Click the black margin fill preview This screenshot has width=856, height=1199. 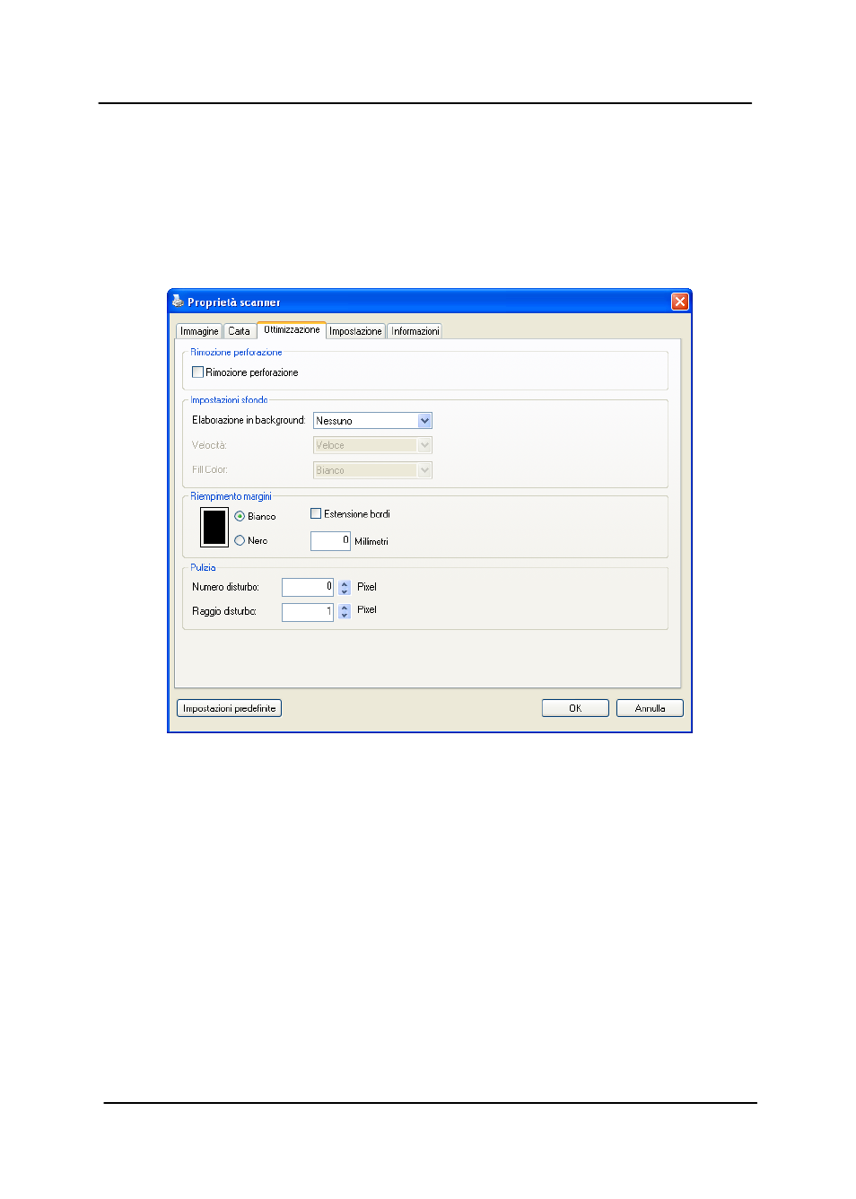pyautogui.click(x=214, y=527)
